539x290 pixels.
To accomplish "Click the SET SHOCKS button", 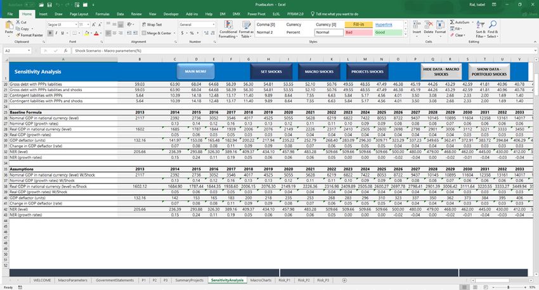I will [271, 72].
